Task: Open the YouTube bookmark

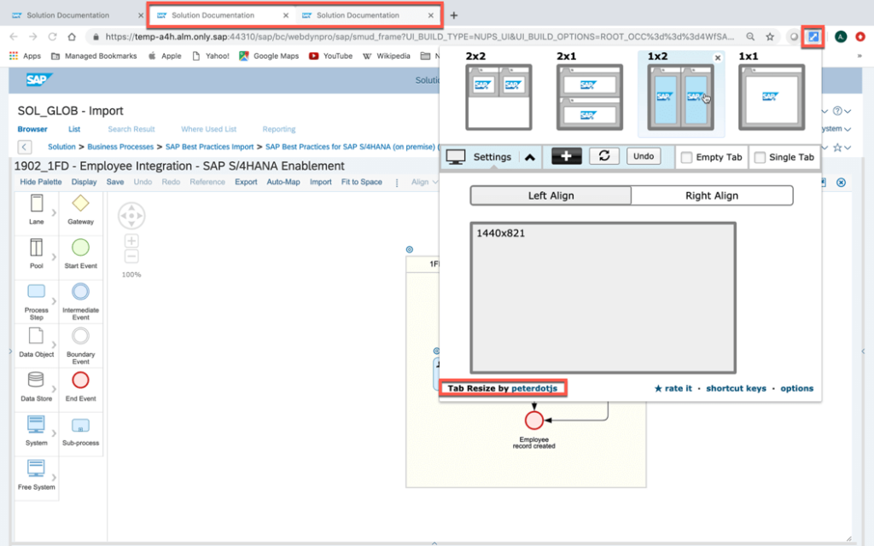Action: click(330, 55)
